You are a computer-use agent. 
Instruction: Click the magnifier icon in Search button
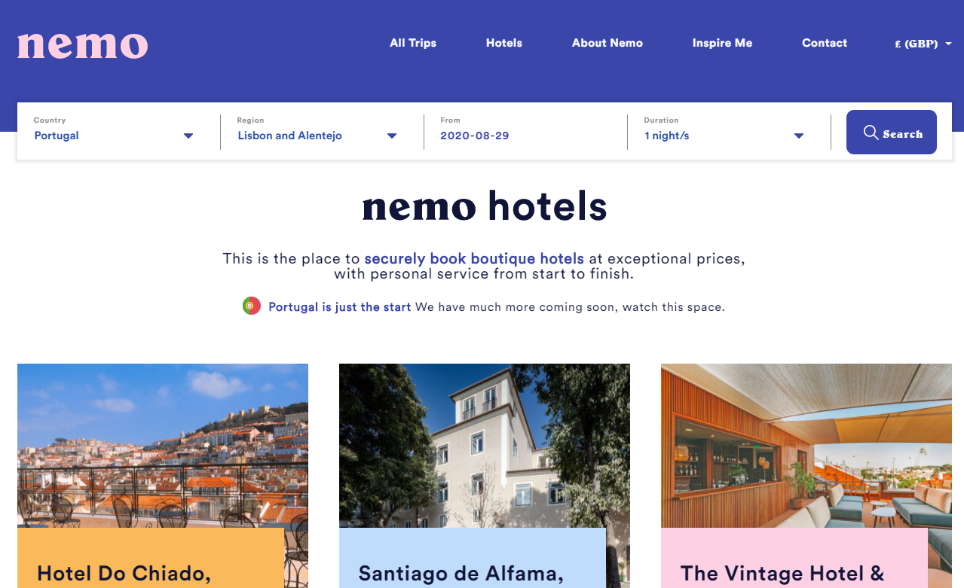click(871, 133)
